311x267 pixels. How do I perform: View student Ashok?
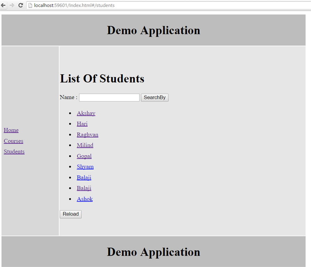[x=85, y=199]
